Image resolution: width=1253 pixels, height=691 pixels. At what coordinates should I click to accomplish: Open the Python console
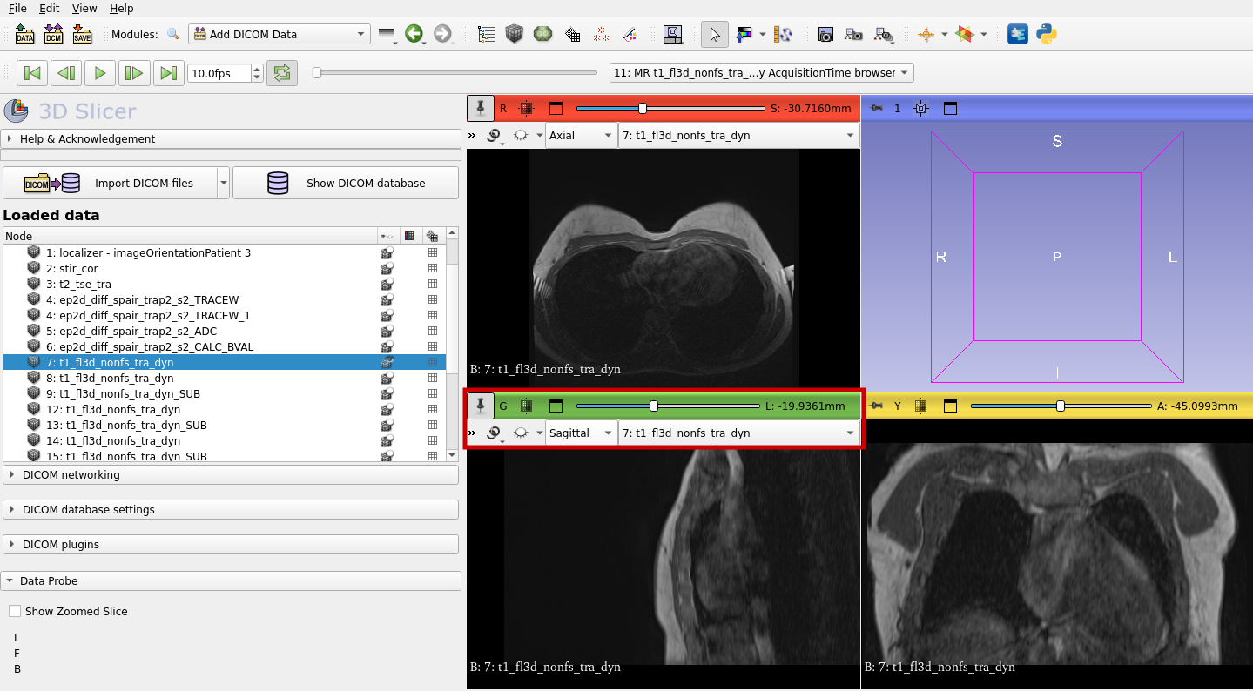[1046, 35]
